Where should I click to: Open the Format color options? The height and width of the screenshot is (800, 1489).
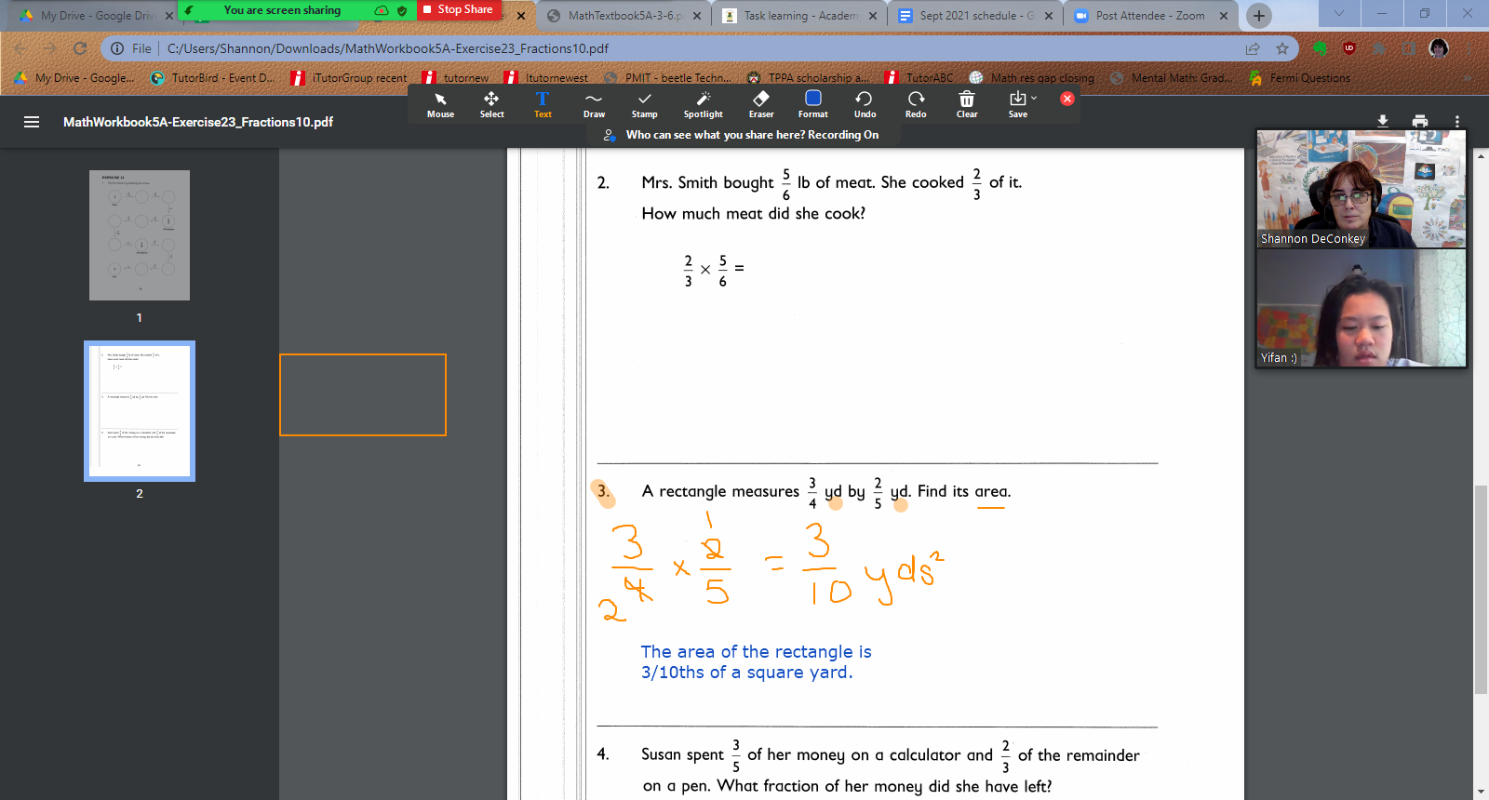(812, 104)
